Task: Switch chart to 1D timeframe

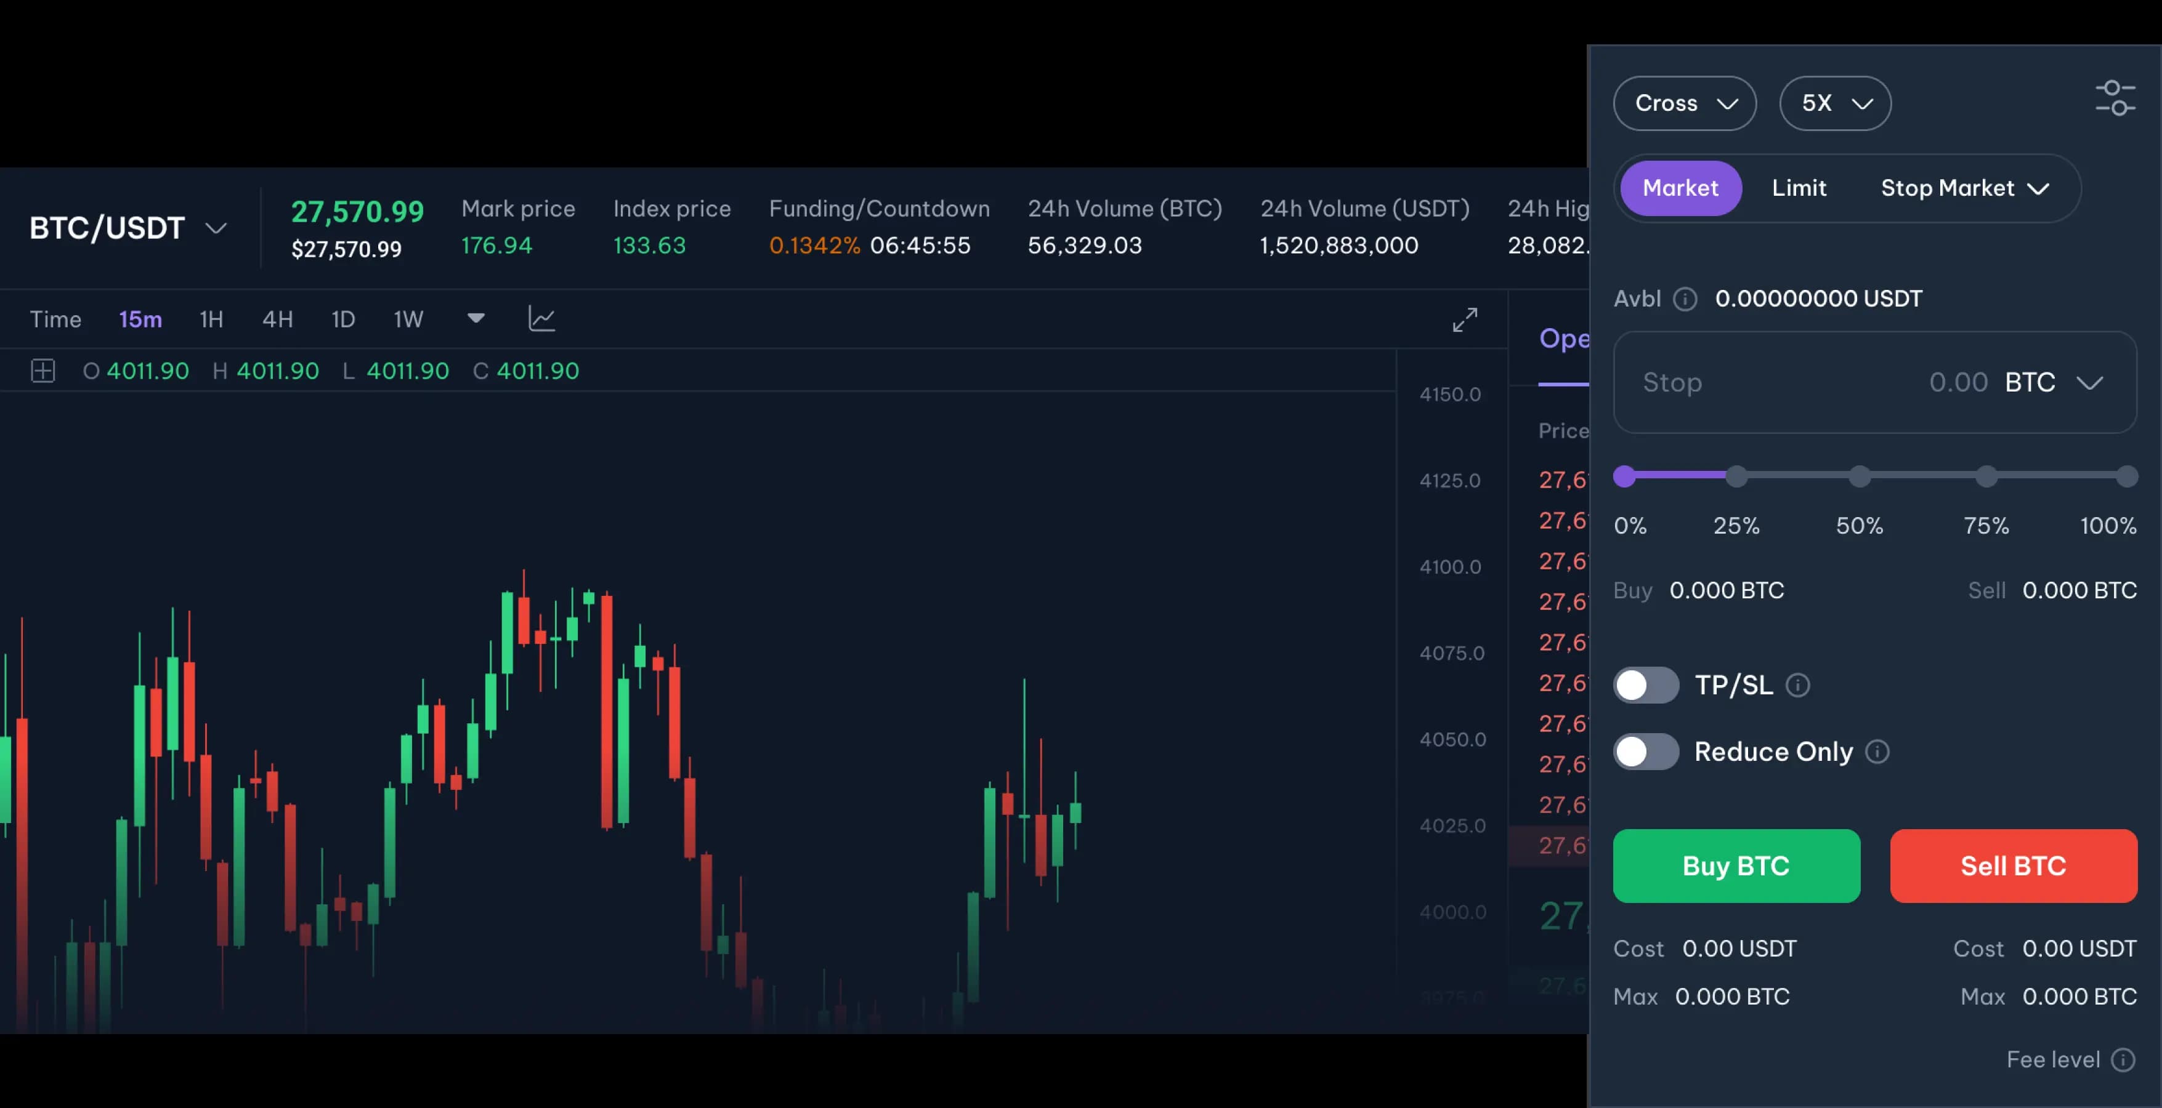Action: [343, 319]
